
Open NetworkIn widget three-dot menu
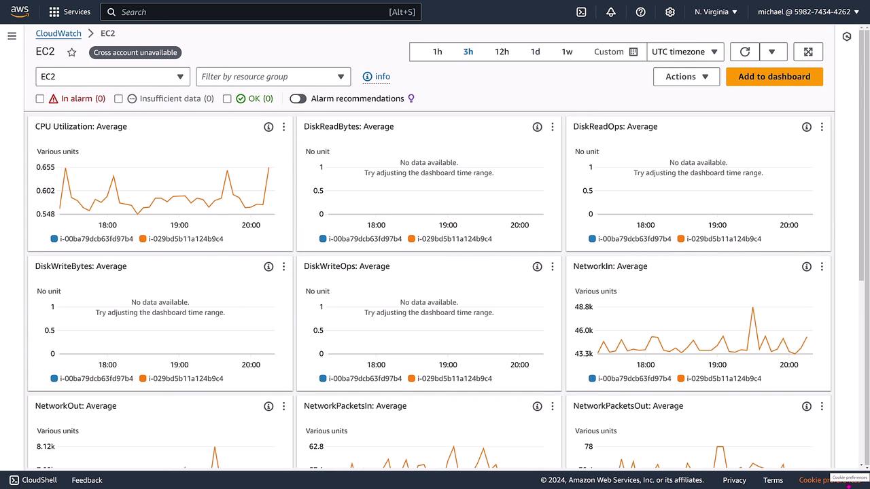tap(822, 267)
